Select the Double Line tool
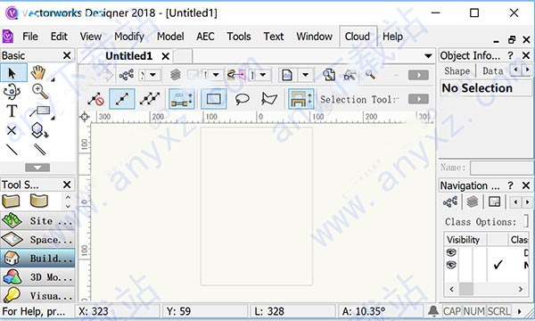The width and height of the screenshot is (535, 321). tap(40, 150)
